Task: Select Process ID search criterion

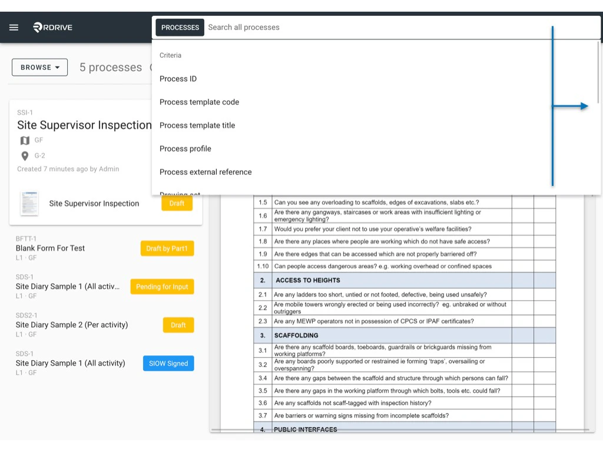Action: pos(178,78)
